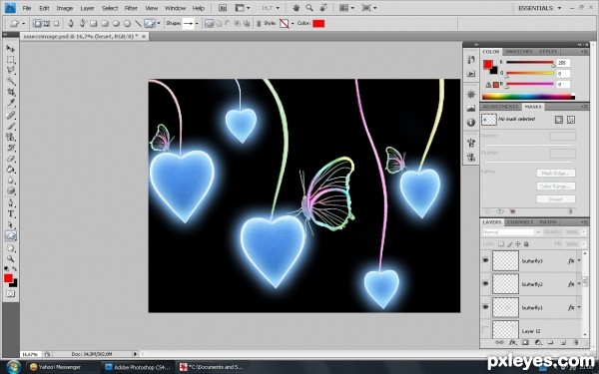The width and height of the screenshot is (599, 374).
Task: Select the Magic Wand tool
Action: pos(10,82)
